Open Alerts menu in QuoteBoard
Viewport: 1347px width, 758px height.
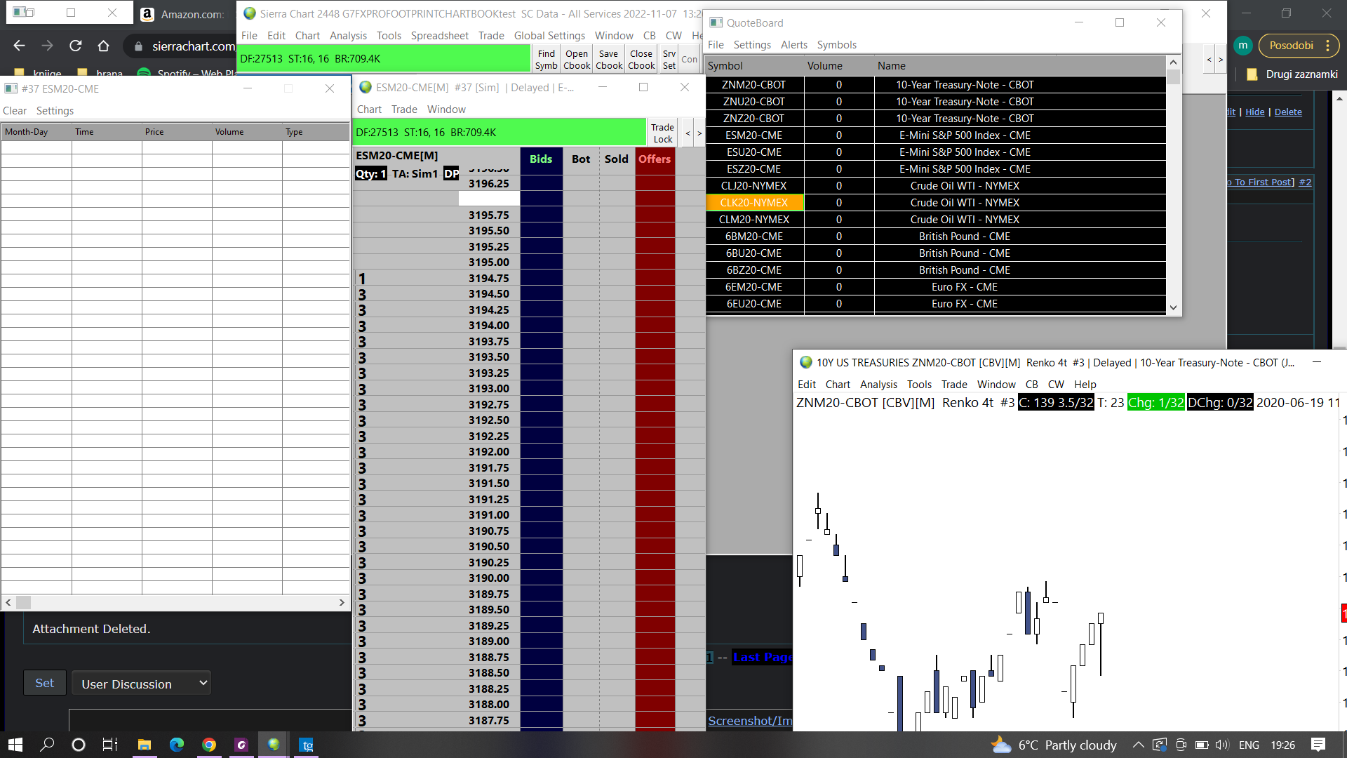click(793, 44)
